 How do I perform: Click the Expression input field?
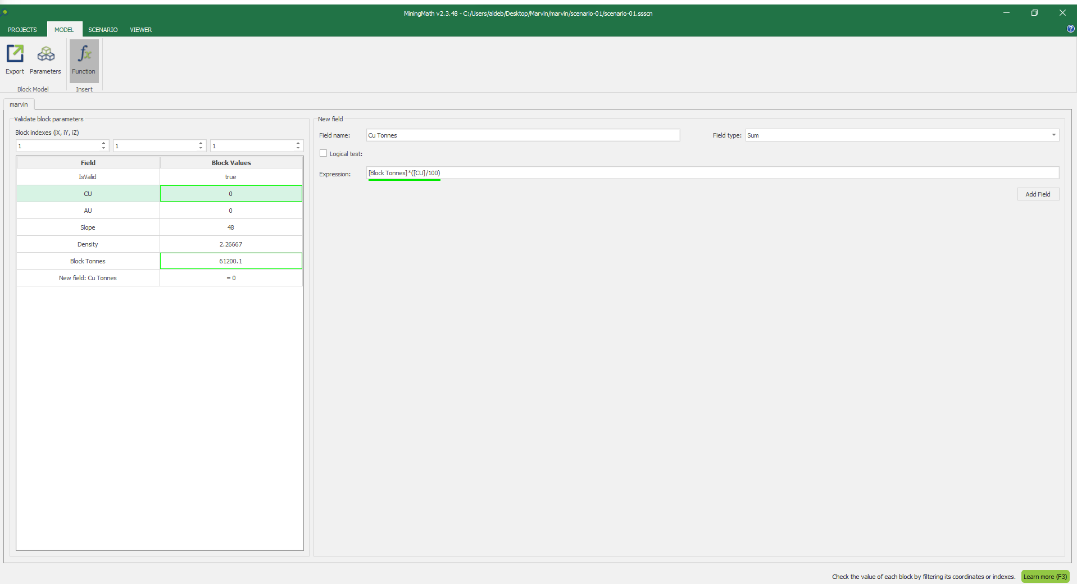click(712, 173)
